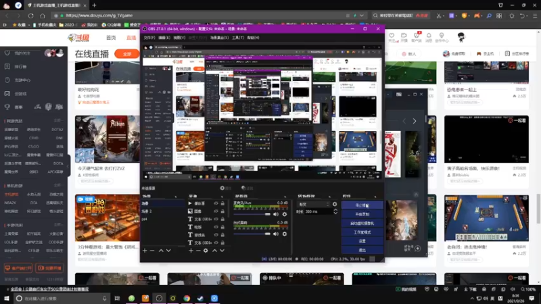
Task: Hide the first 文本 (GDI+) source eye icon
Action: [x=216, y=219]
